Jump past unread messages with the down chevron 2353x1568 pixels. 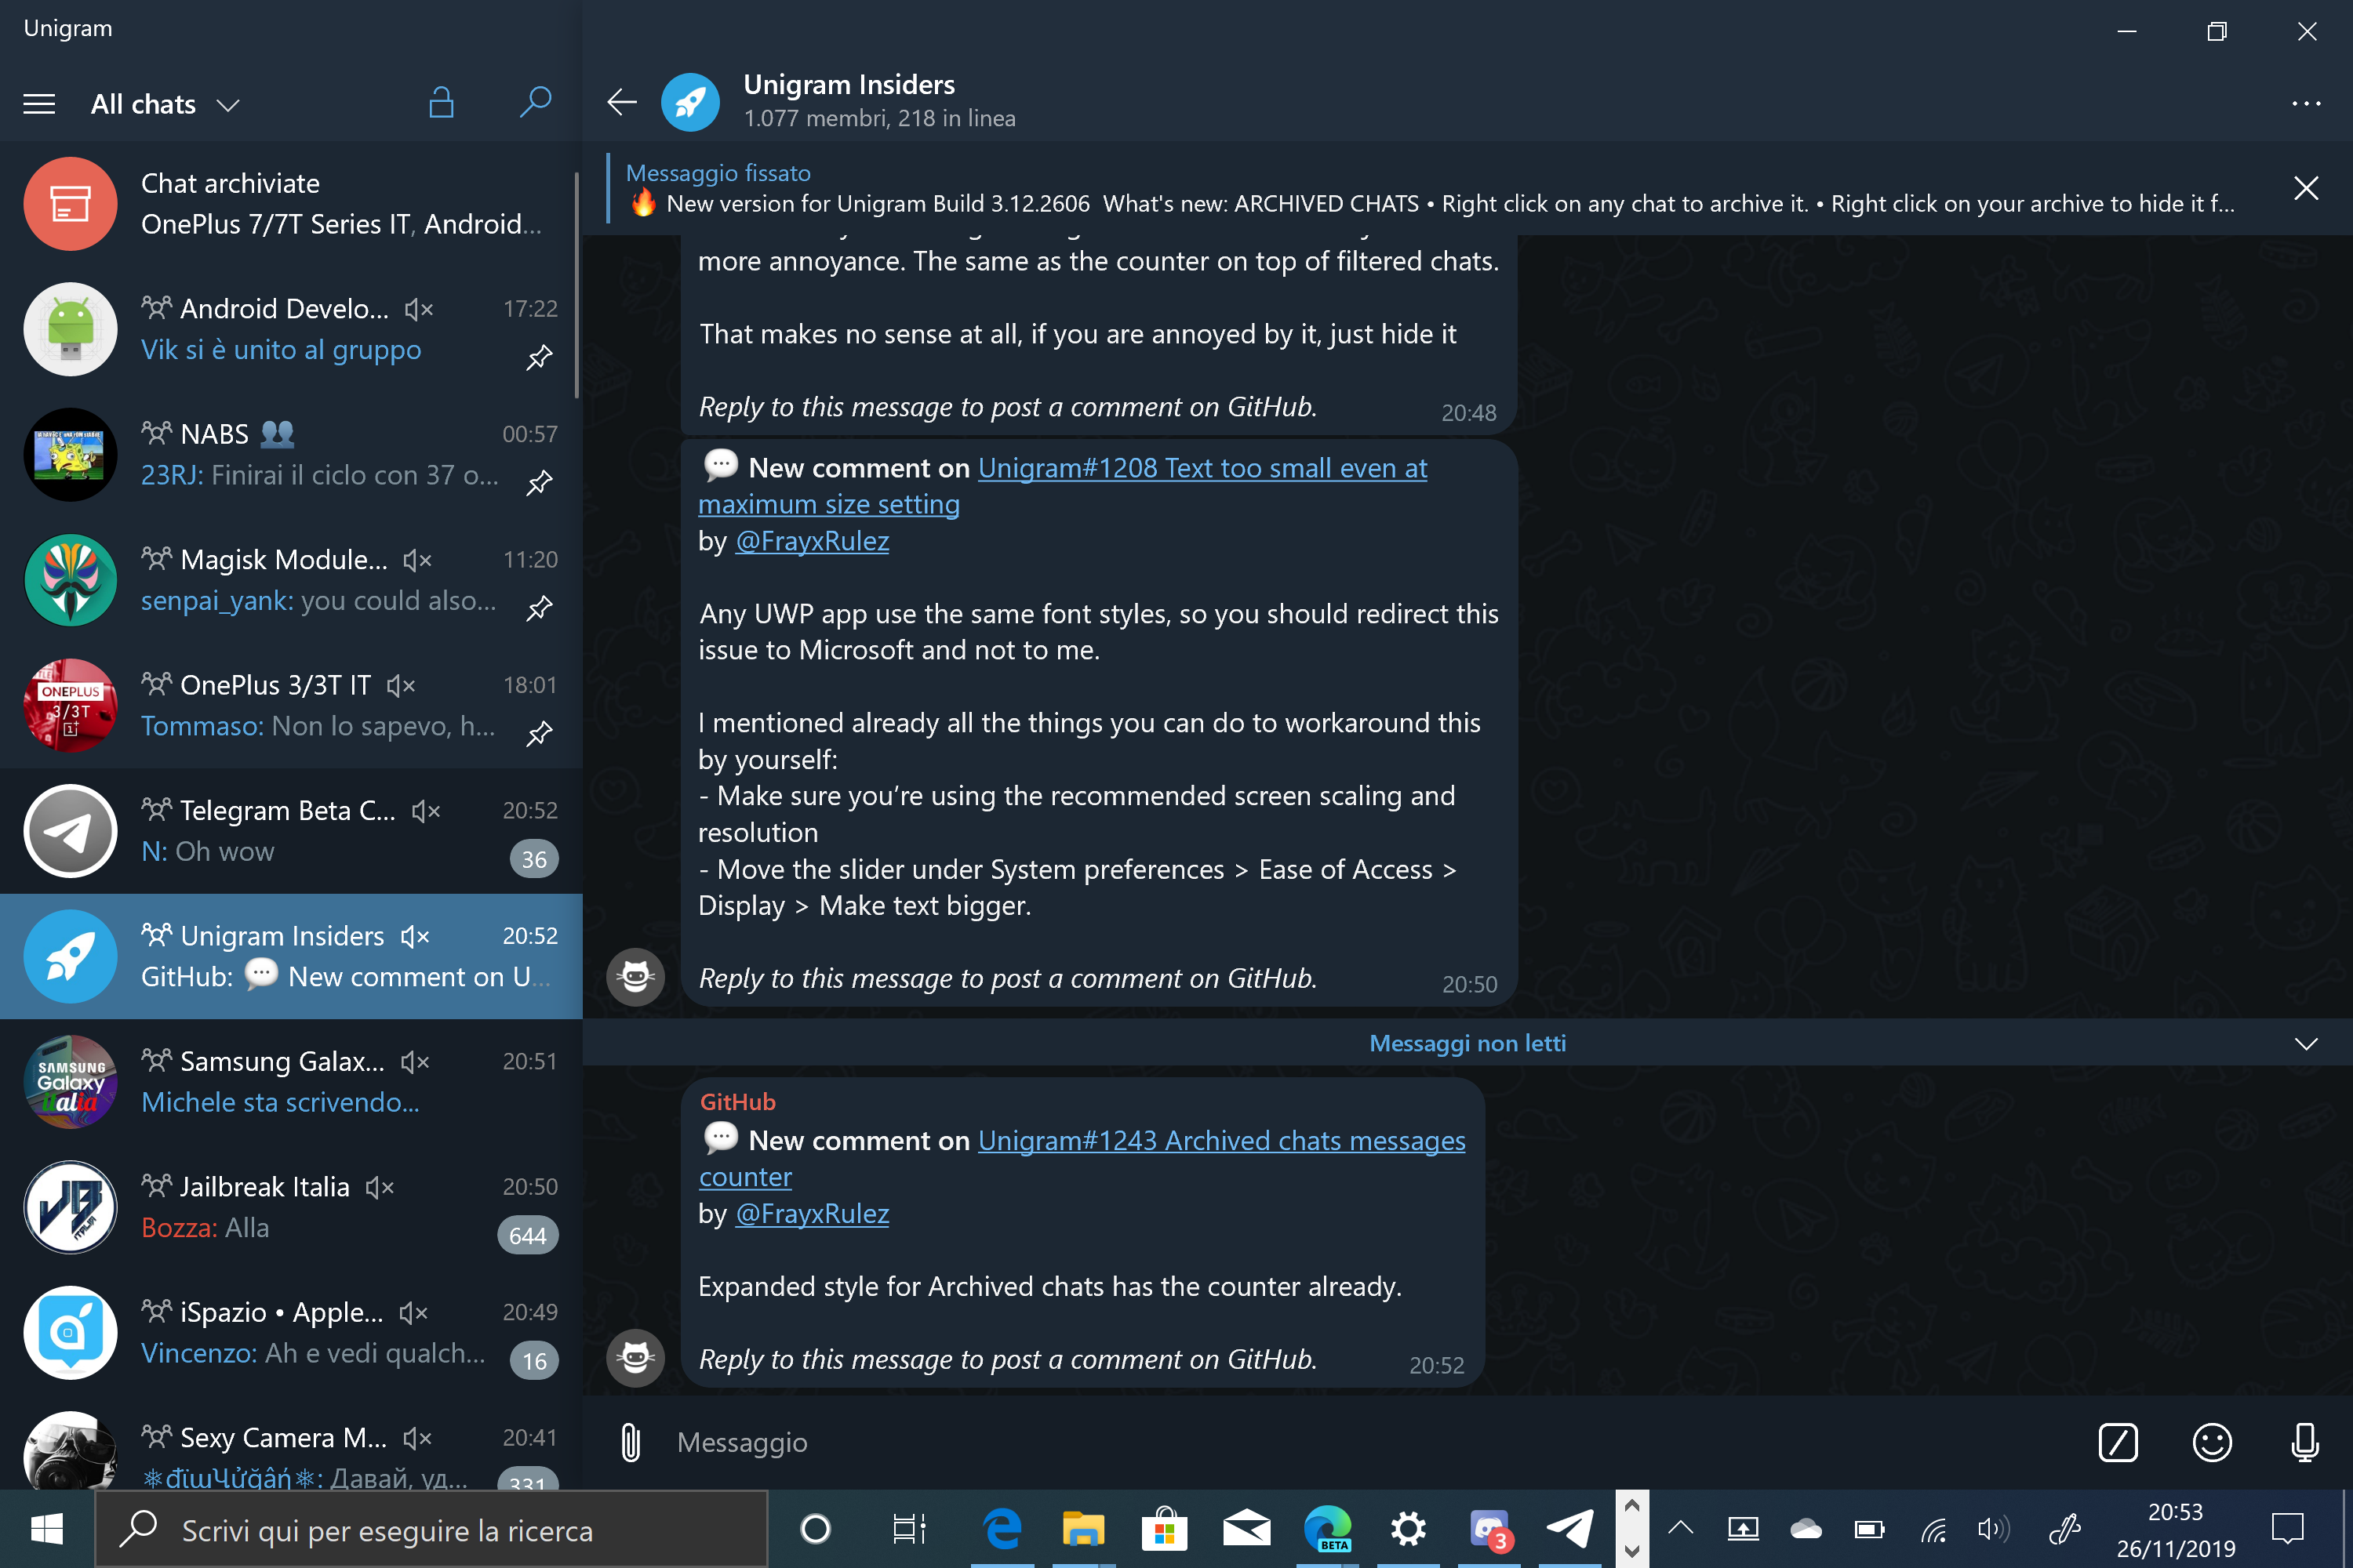[x=2306, y=1043]
